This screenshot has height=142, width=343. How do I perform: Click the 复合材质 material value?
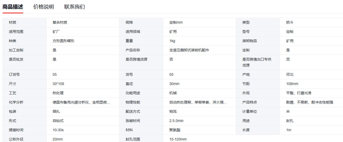click(60, 22)
